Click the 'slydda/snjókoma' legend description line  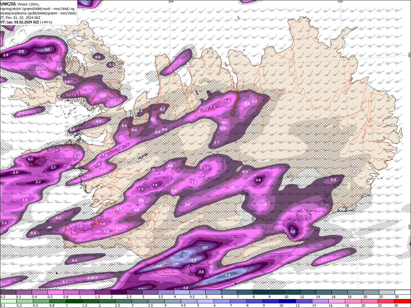38,13
